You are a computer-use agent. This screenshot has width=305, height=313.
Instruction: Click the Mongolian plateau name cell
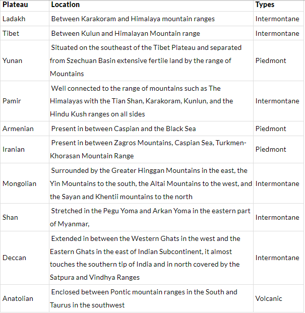pos(20,183)
